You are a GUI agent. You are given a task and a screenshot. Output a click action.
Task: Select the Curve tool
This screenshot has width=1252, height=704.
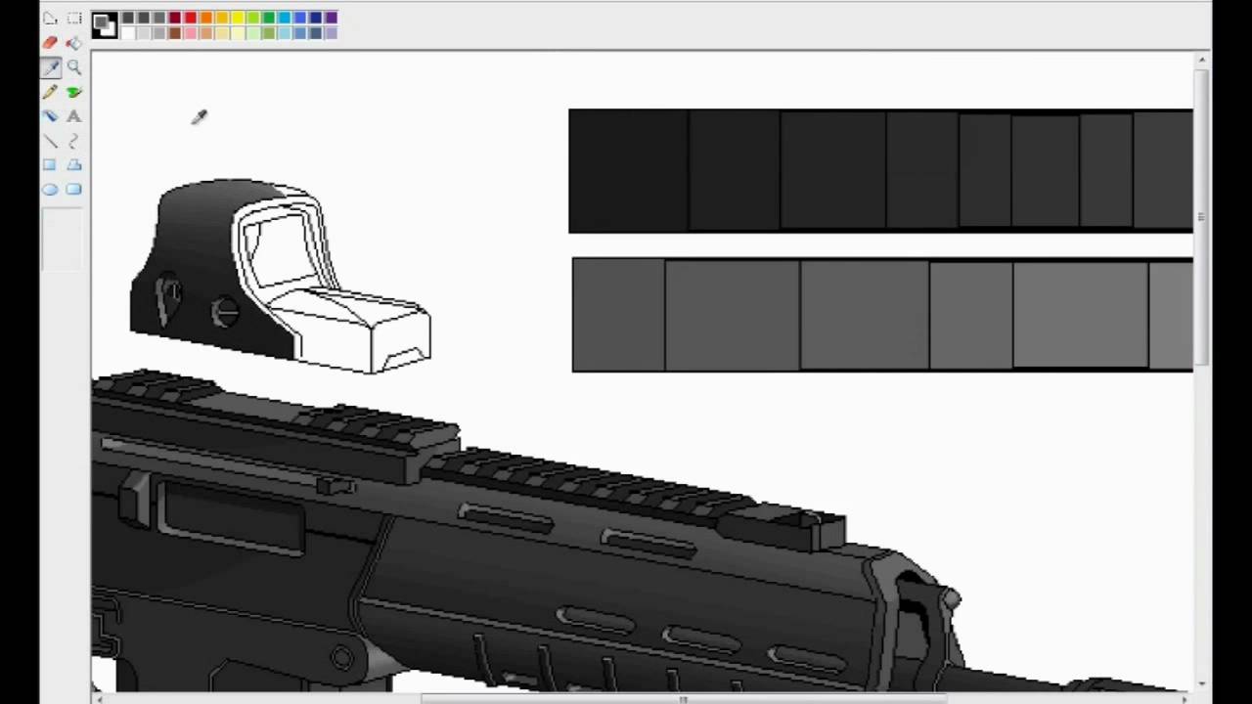click(x=74, y=141)
